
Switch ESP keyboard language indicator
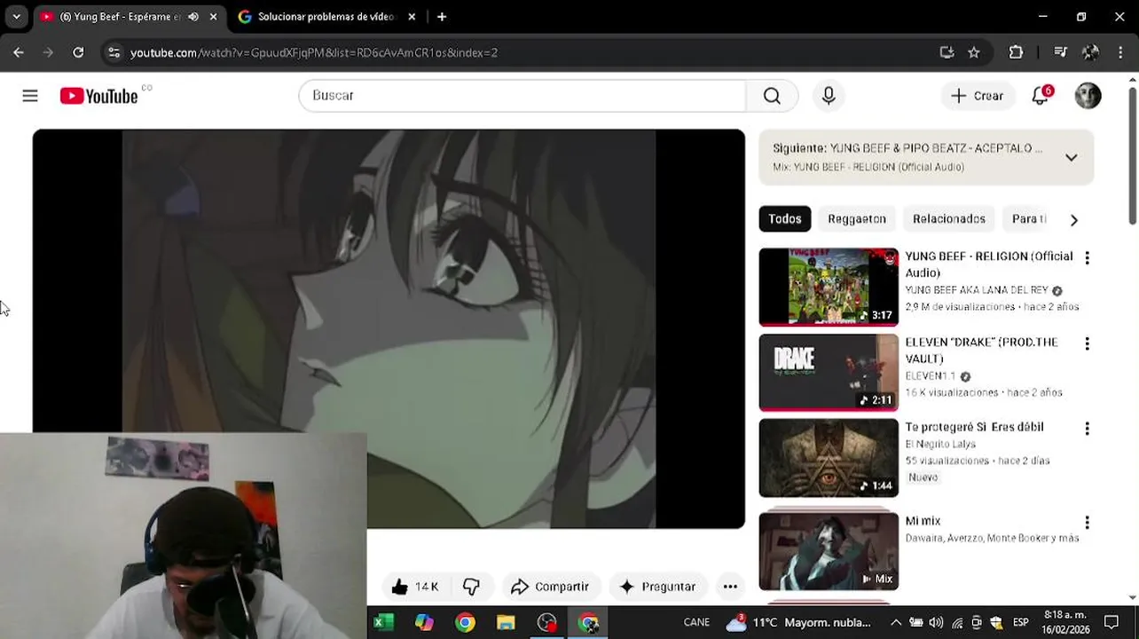tap(1021, 623)
